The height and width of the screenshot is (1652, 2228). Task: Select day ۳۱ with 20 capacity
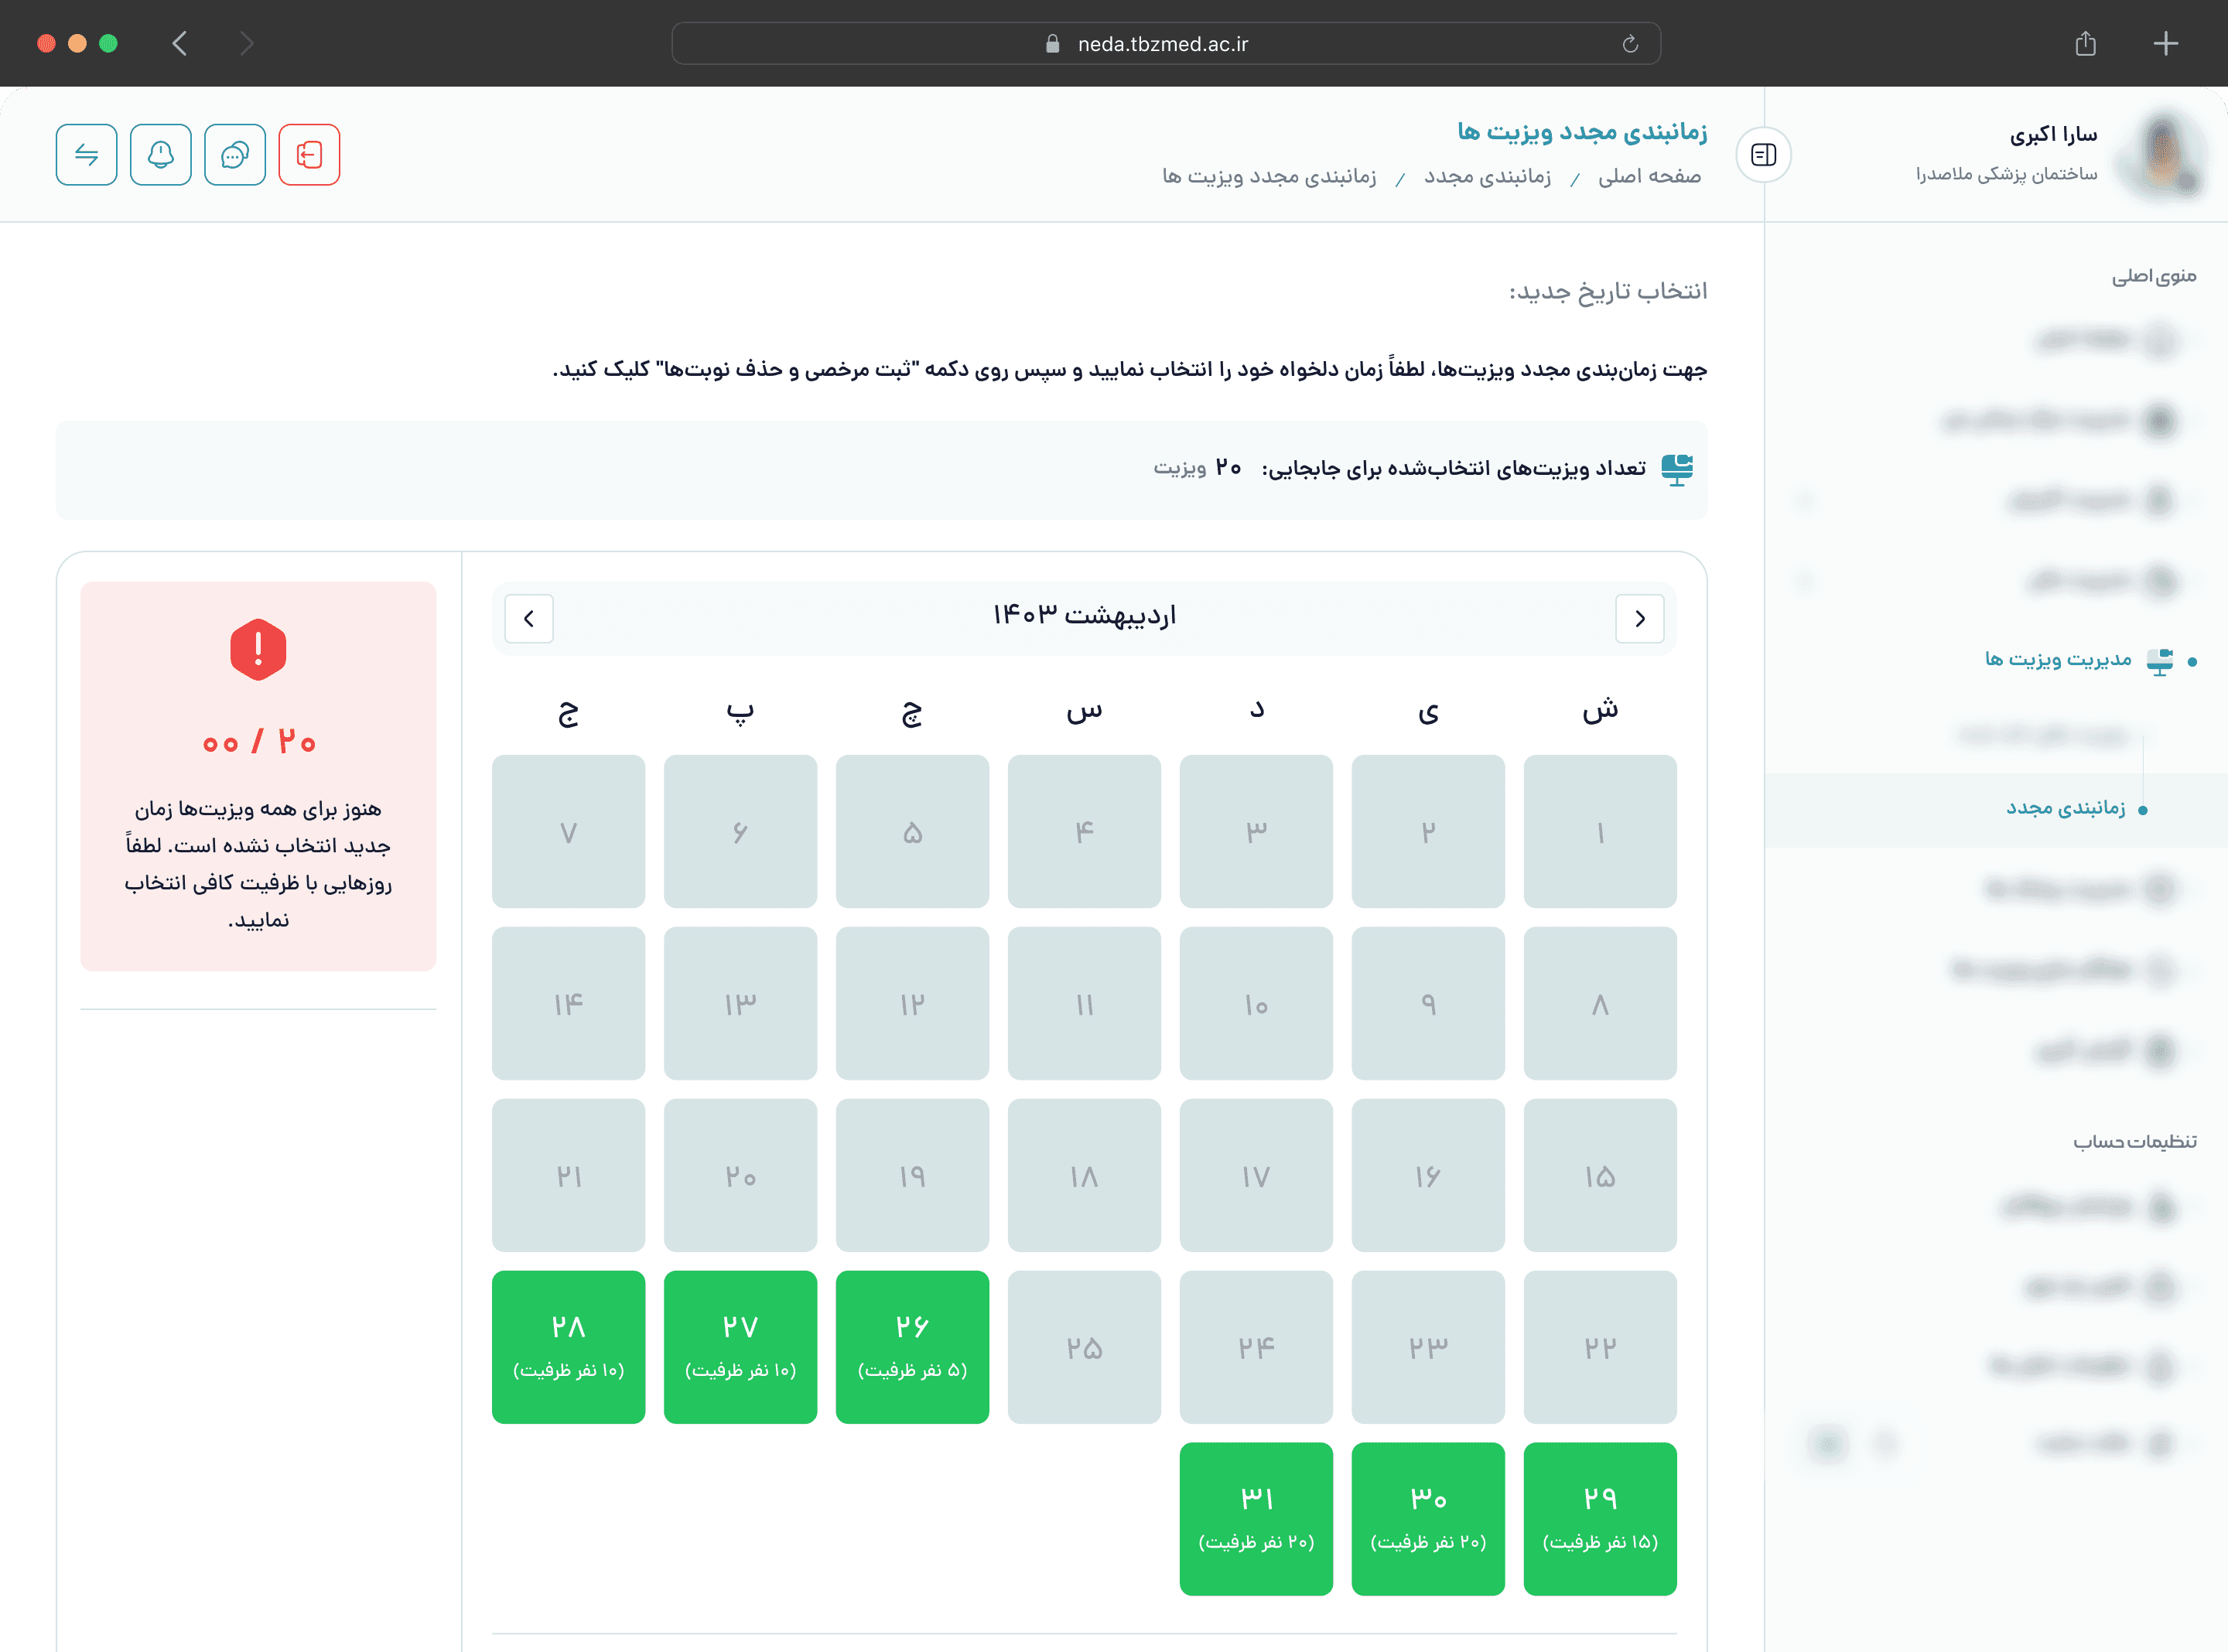1256,1519
